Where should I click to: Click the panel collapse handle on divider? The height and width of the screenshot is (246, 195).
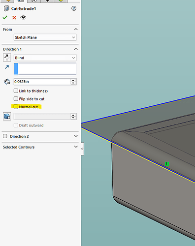(x=82, y=149)
